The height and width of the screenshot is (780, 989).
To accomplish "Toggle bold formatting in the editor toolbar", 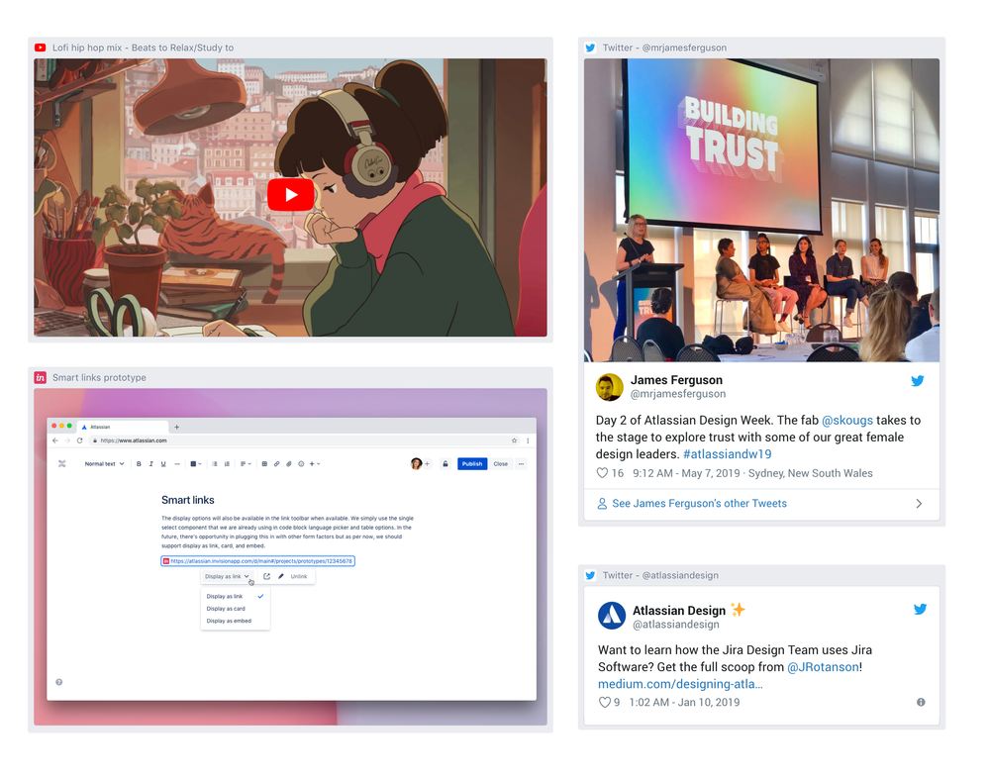I will pos(141,463).
